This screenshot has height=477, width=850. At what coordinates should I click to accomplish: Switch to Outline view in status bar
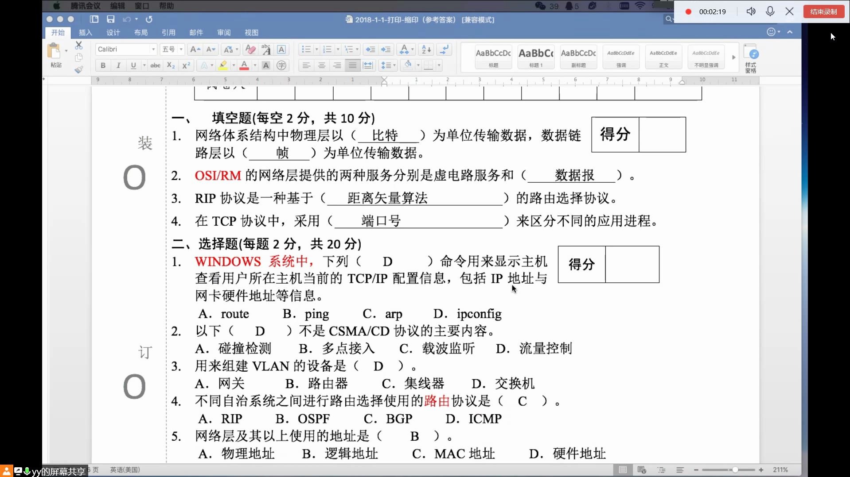tap(662, 470)
